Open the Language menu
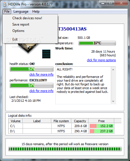Viewport: 130px width, 161px height. (21, 11)
